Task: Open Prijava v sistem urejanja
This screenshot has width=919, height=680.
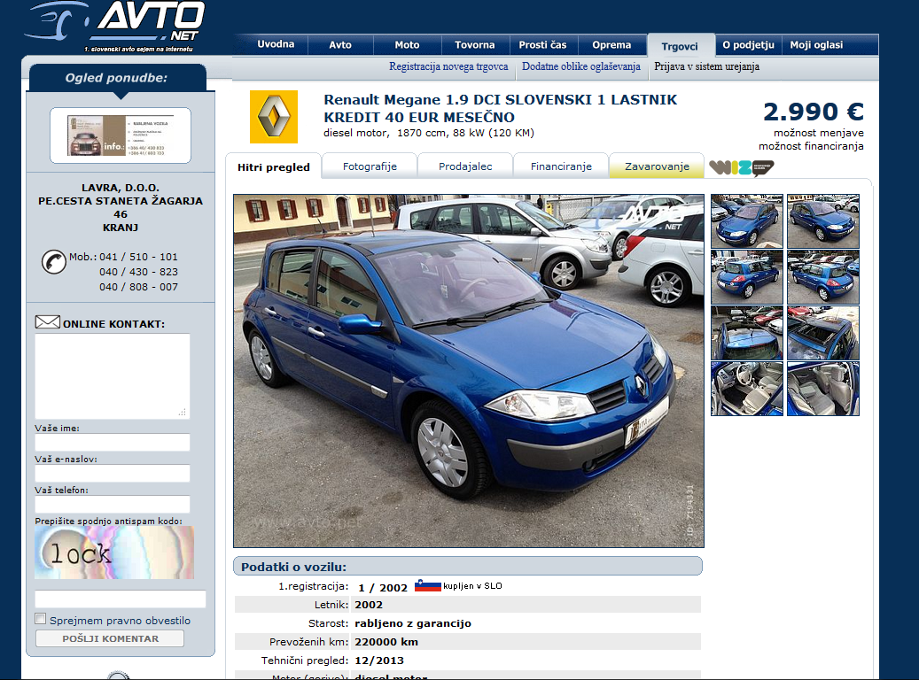Action: tap(707, 66)
